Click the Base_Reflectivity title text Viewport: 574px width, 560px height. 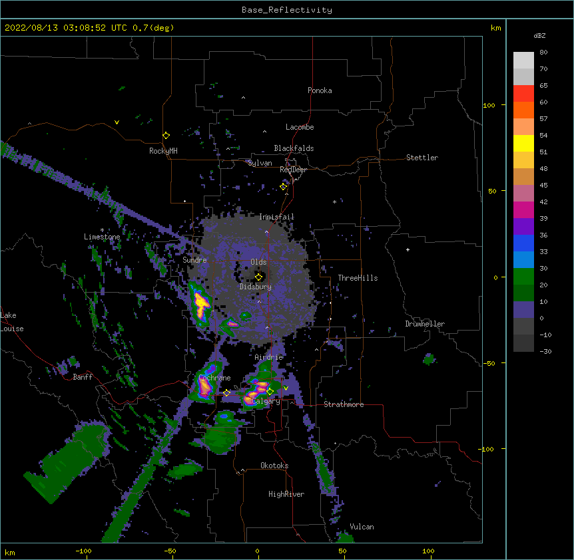287,10
